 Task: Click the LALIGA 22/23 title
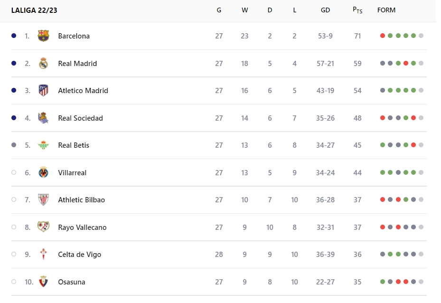[x=34, y=10]
